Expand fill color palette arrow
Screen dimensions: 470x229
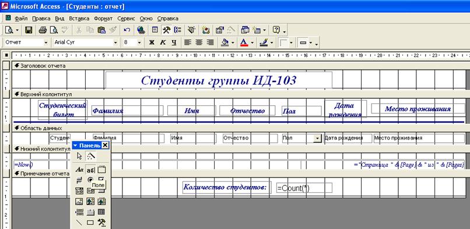(x=233, y=43)
